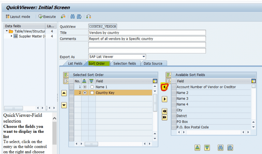Click the left arrow to add sort field
This screenshot has width=262, height=154.
click(x=164, y=87)
